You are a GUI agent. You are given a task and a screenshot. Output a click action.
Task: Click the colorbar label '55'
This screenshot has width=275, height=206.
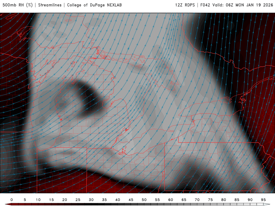[x=157, y=200]
